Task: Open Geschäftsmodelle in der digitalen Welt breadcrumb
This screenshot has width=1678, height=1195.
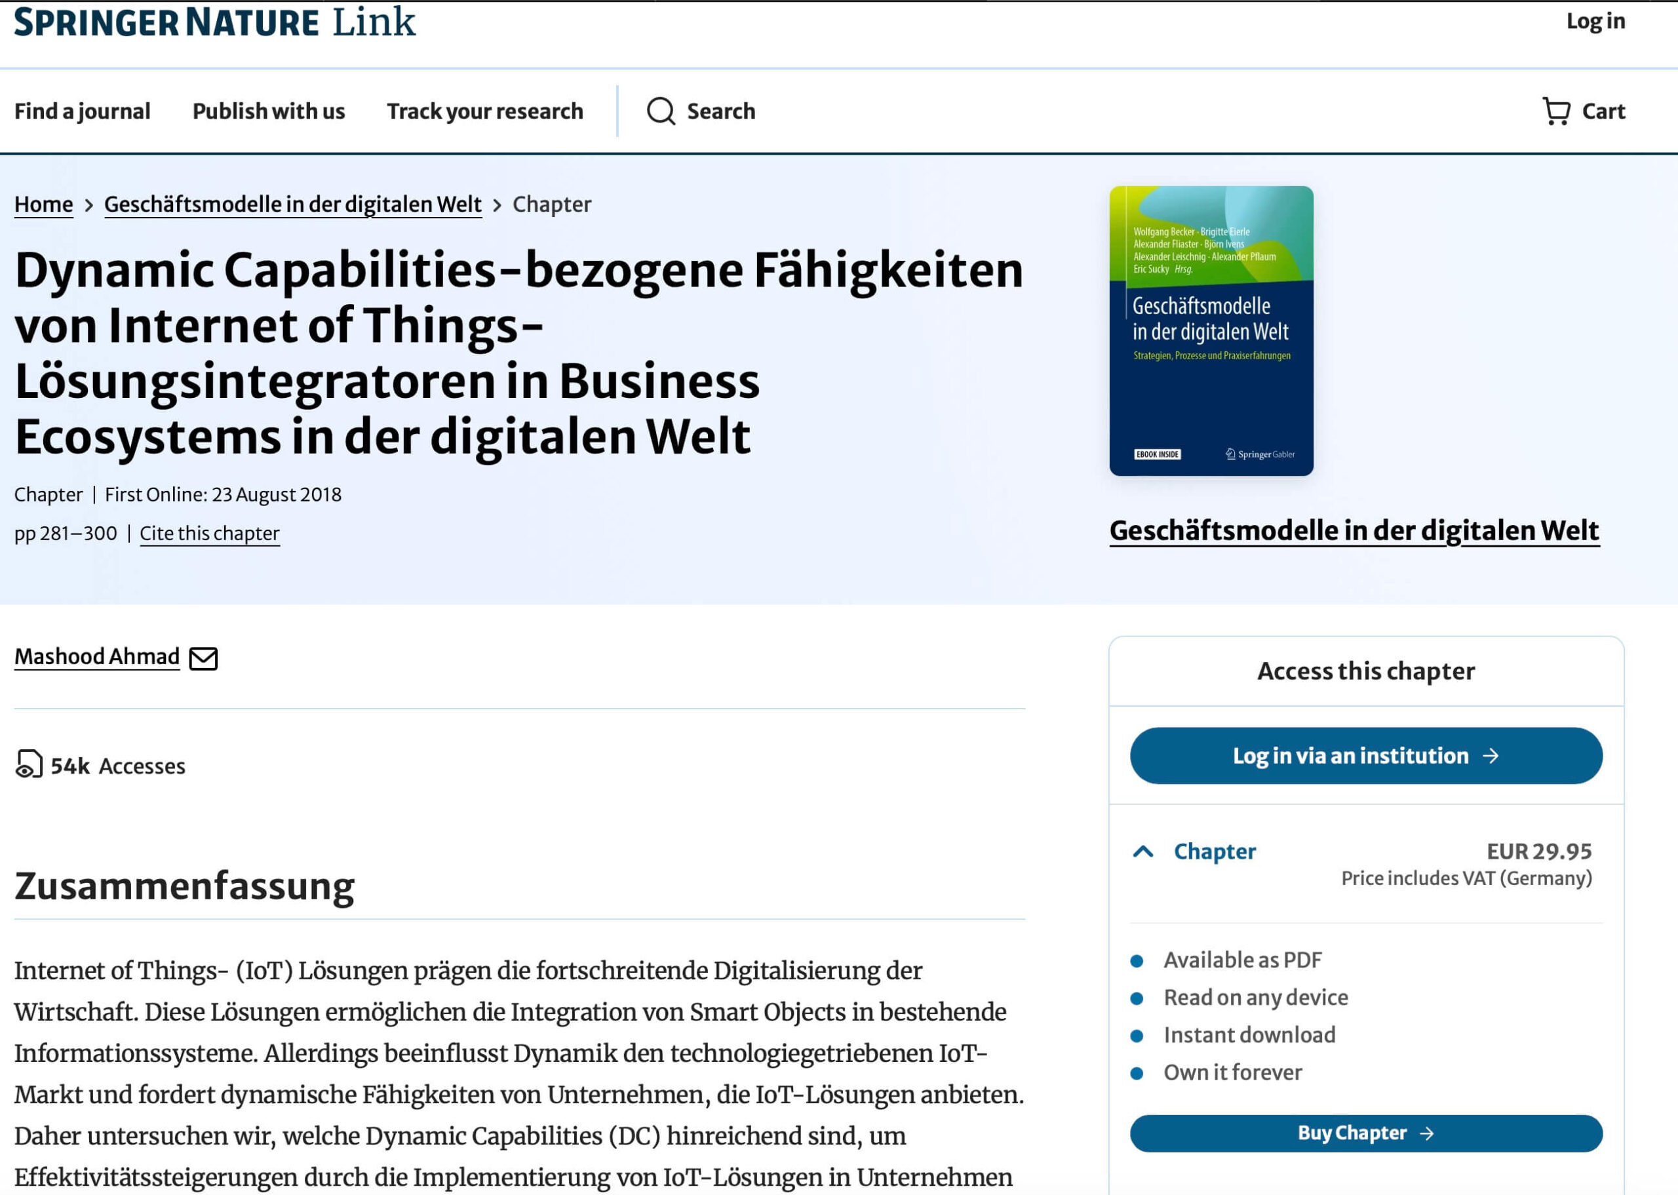Action: (x=293, y=204)
